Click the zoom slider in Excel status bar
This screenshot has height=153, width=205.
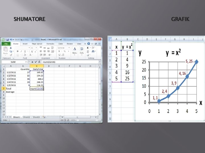point(87,120)
